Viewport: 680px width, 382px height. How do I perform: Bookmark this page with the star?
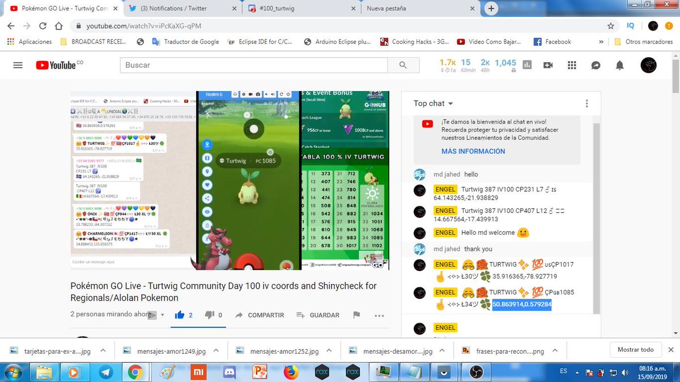(x=610, y=26)
